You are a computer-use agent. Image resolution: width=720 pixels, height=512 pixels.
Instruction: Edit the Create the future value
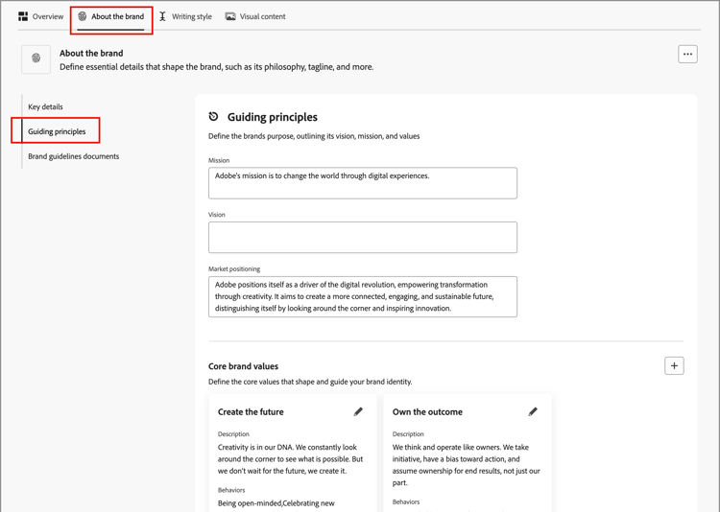[358, 411]
